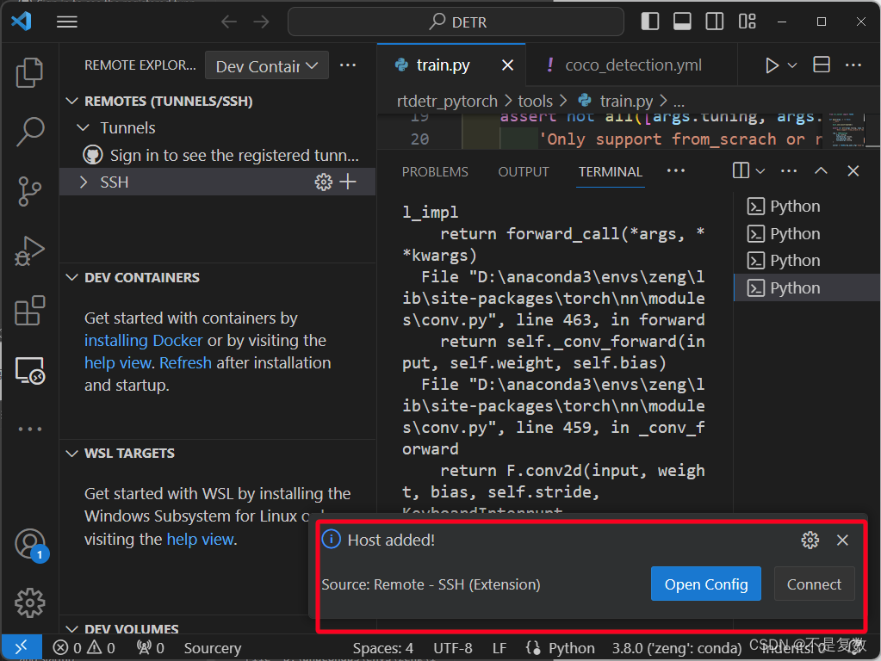The image size is (881, 661).
Task: Click Open Config in Host added notification
Action: [705, 584]
